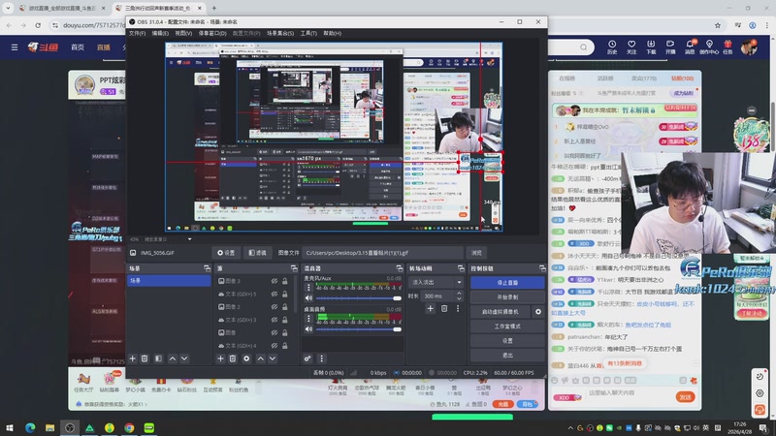Undock the controls panel

tap(542, 268)
